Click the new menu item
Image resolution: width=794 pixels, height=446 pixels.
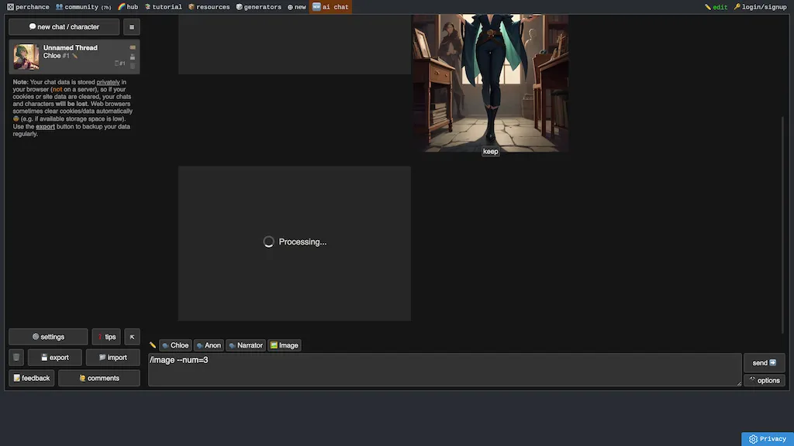click(297, 7)
